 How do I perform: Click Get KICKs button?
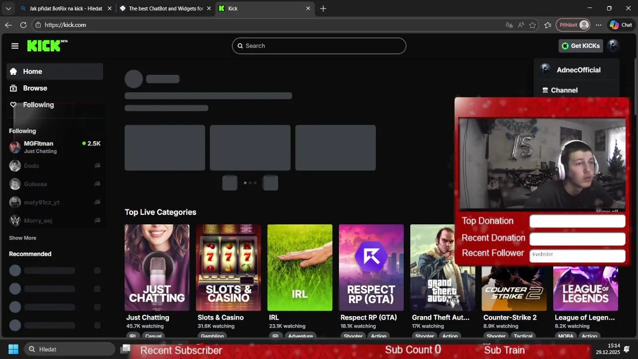coord(581,46)
